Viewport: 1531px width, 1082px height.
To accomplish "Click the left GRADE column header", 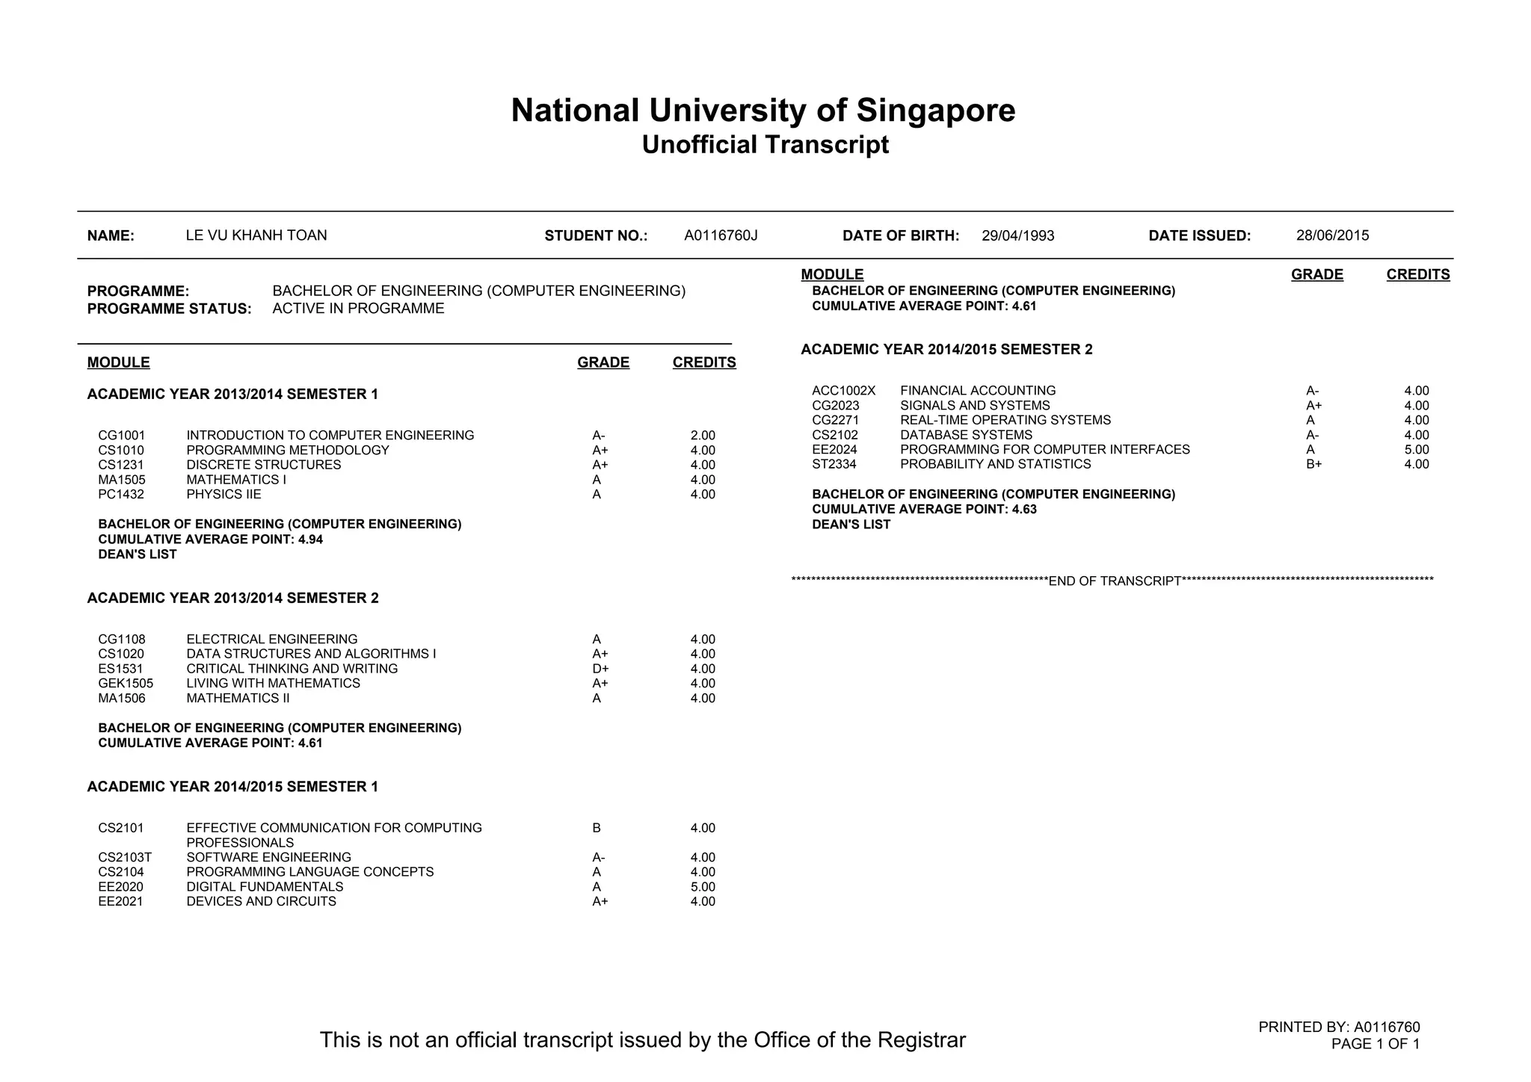I will (603, 362).
